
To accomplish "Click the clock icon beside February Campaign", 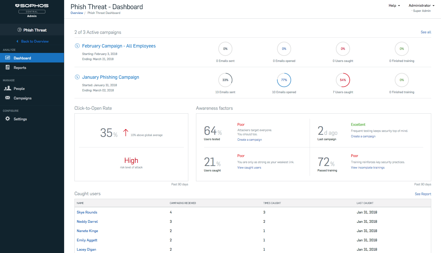I will coord(77,46).
